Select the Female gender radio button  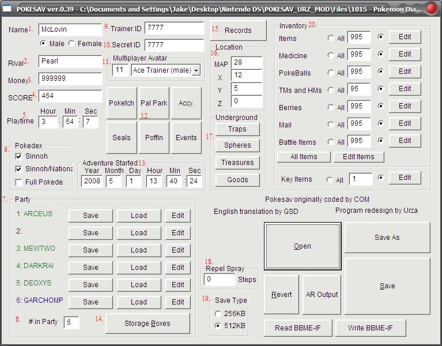[x=71, y=43]
